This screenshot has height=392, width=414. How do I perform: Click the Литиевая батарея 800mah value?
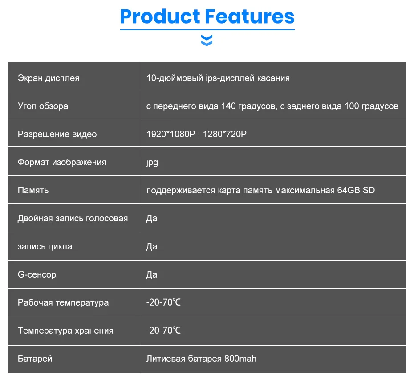(202, 359)
